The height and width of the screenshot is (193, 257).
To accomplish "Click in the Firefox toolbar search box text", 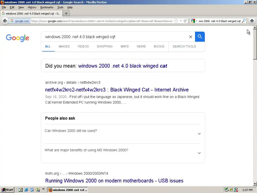I will 220,21.
